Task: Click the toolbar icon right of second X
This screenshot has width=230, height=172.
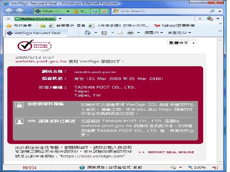Action: pos(210,18)
